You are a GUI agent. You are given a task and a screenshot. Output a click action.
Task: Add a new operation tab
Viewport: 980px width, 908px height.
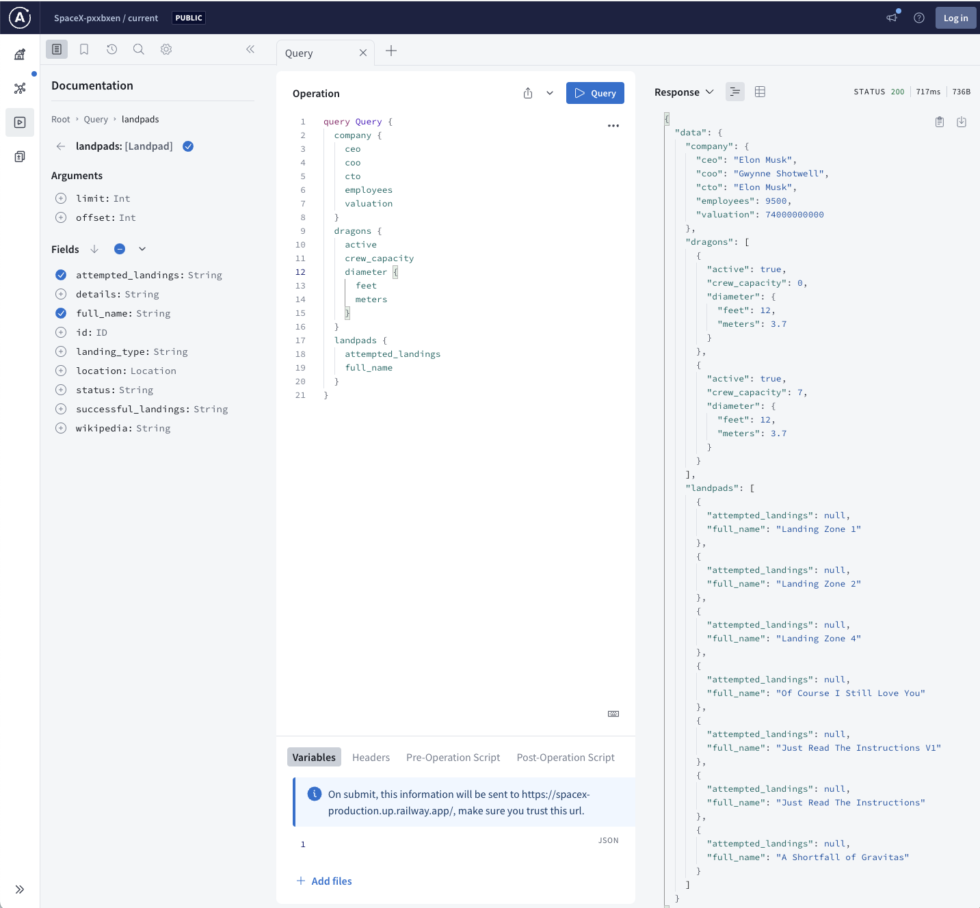pos(391,51)
